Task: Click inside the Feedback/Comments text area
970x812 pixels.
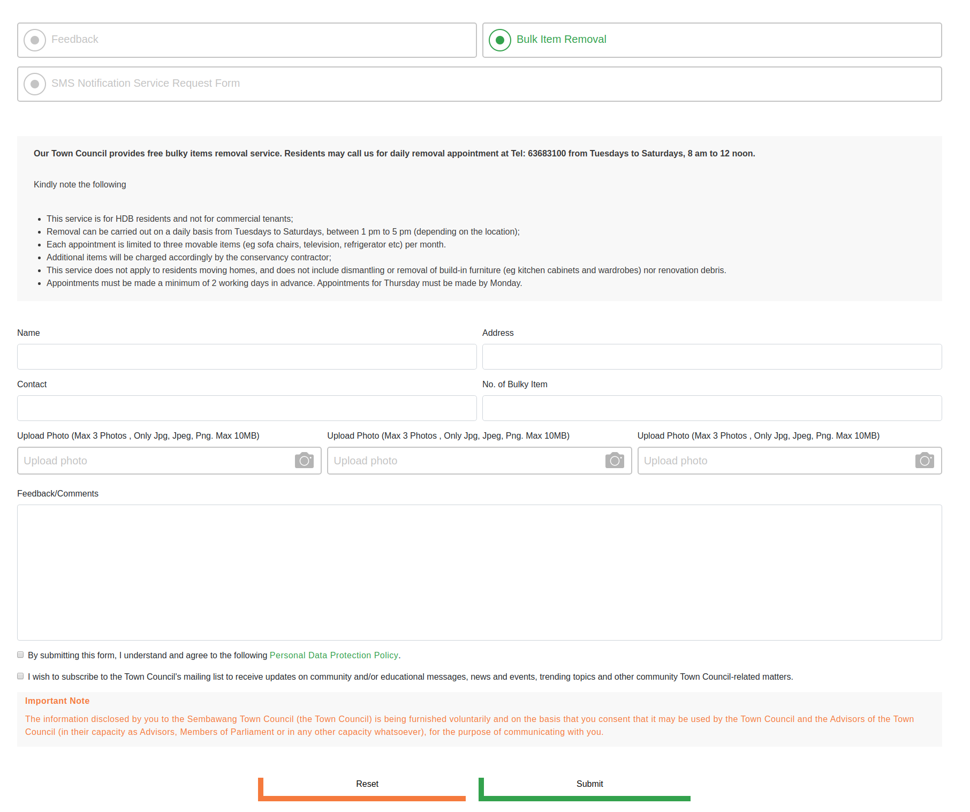Action: (x=479, y=572)
